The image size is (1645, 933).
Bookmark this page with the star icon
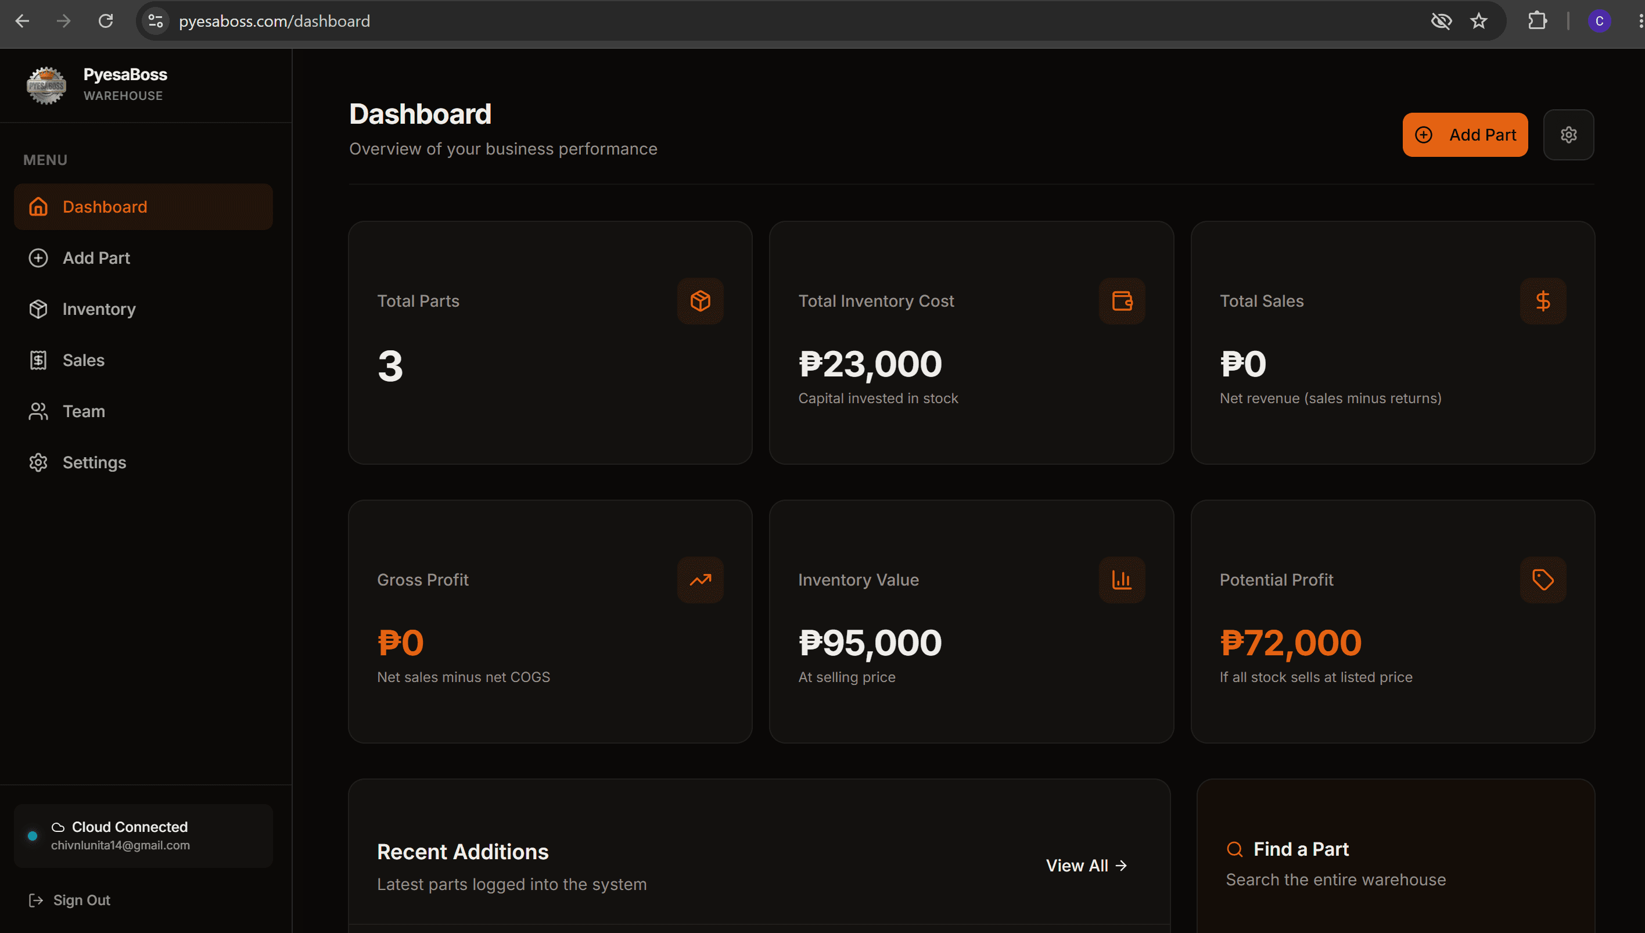click(x=1478, y=21)
